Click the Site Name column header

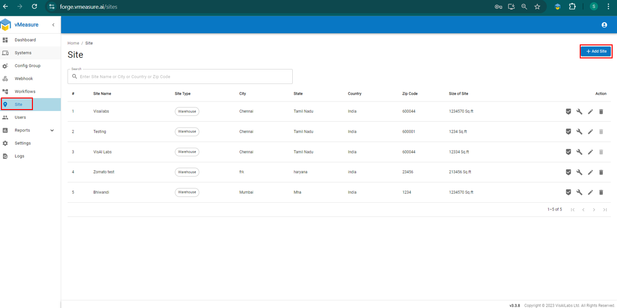[x=102, y=94]
